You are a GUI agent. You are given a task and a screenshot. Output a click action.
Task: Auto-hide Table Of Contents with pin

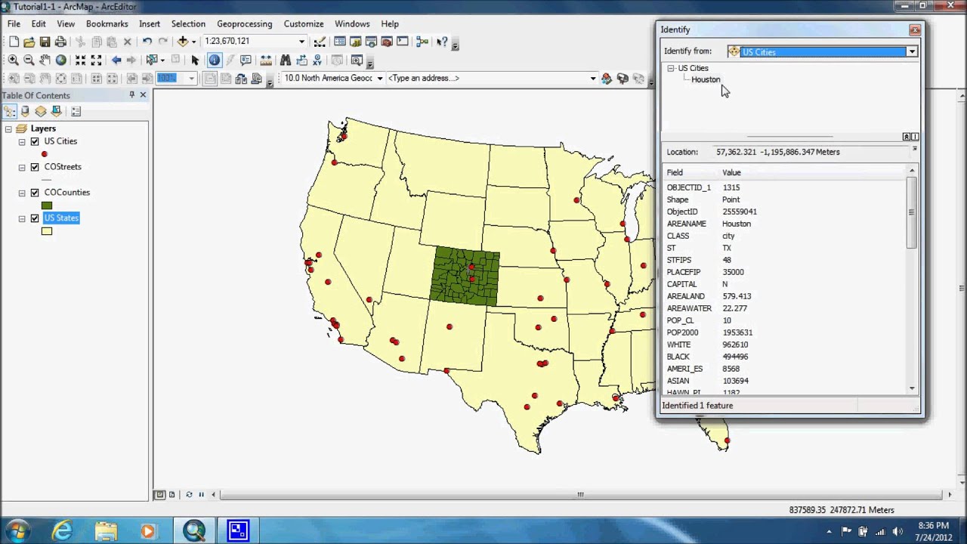click(131, 95)
